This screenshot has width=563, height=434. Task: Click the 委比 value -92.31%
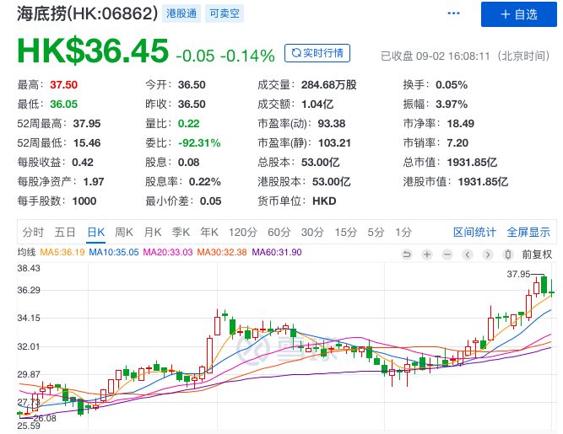(x=199, y=143)
